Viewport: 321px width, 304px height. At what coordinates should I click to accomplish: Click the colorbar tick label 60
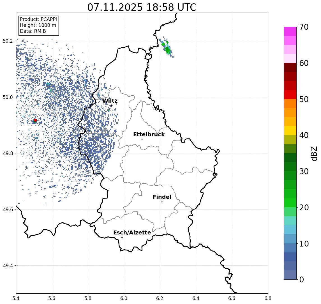(304, 63)
